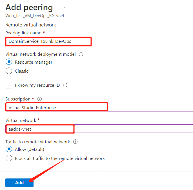This screenshot has width=193, height=190.
Task: Open the ellipsis menu beside Add peering
Action: click(64, 8)
